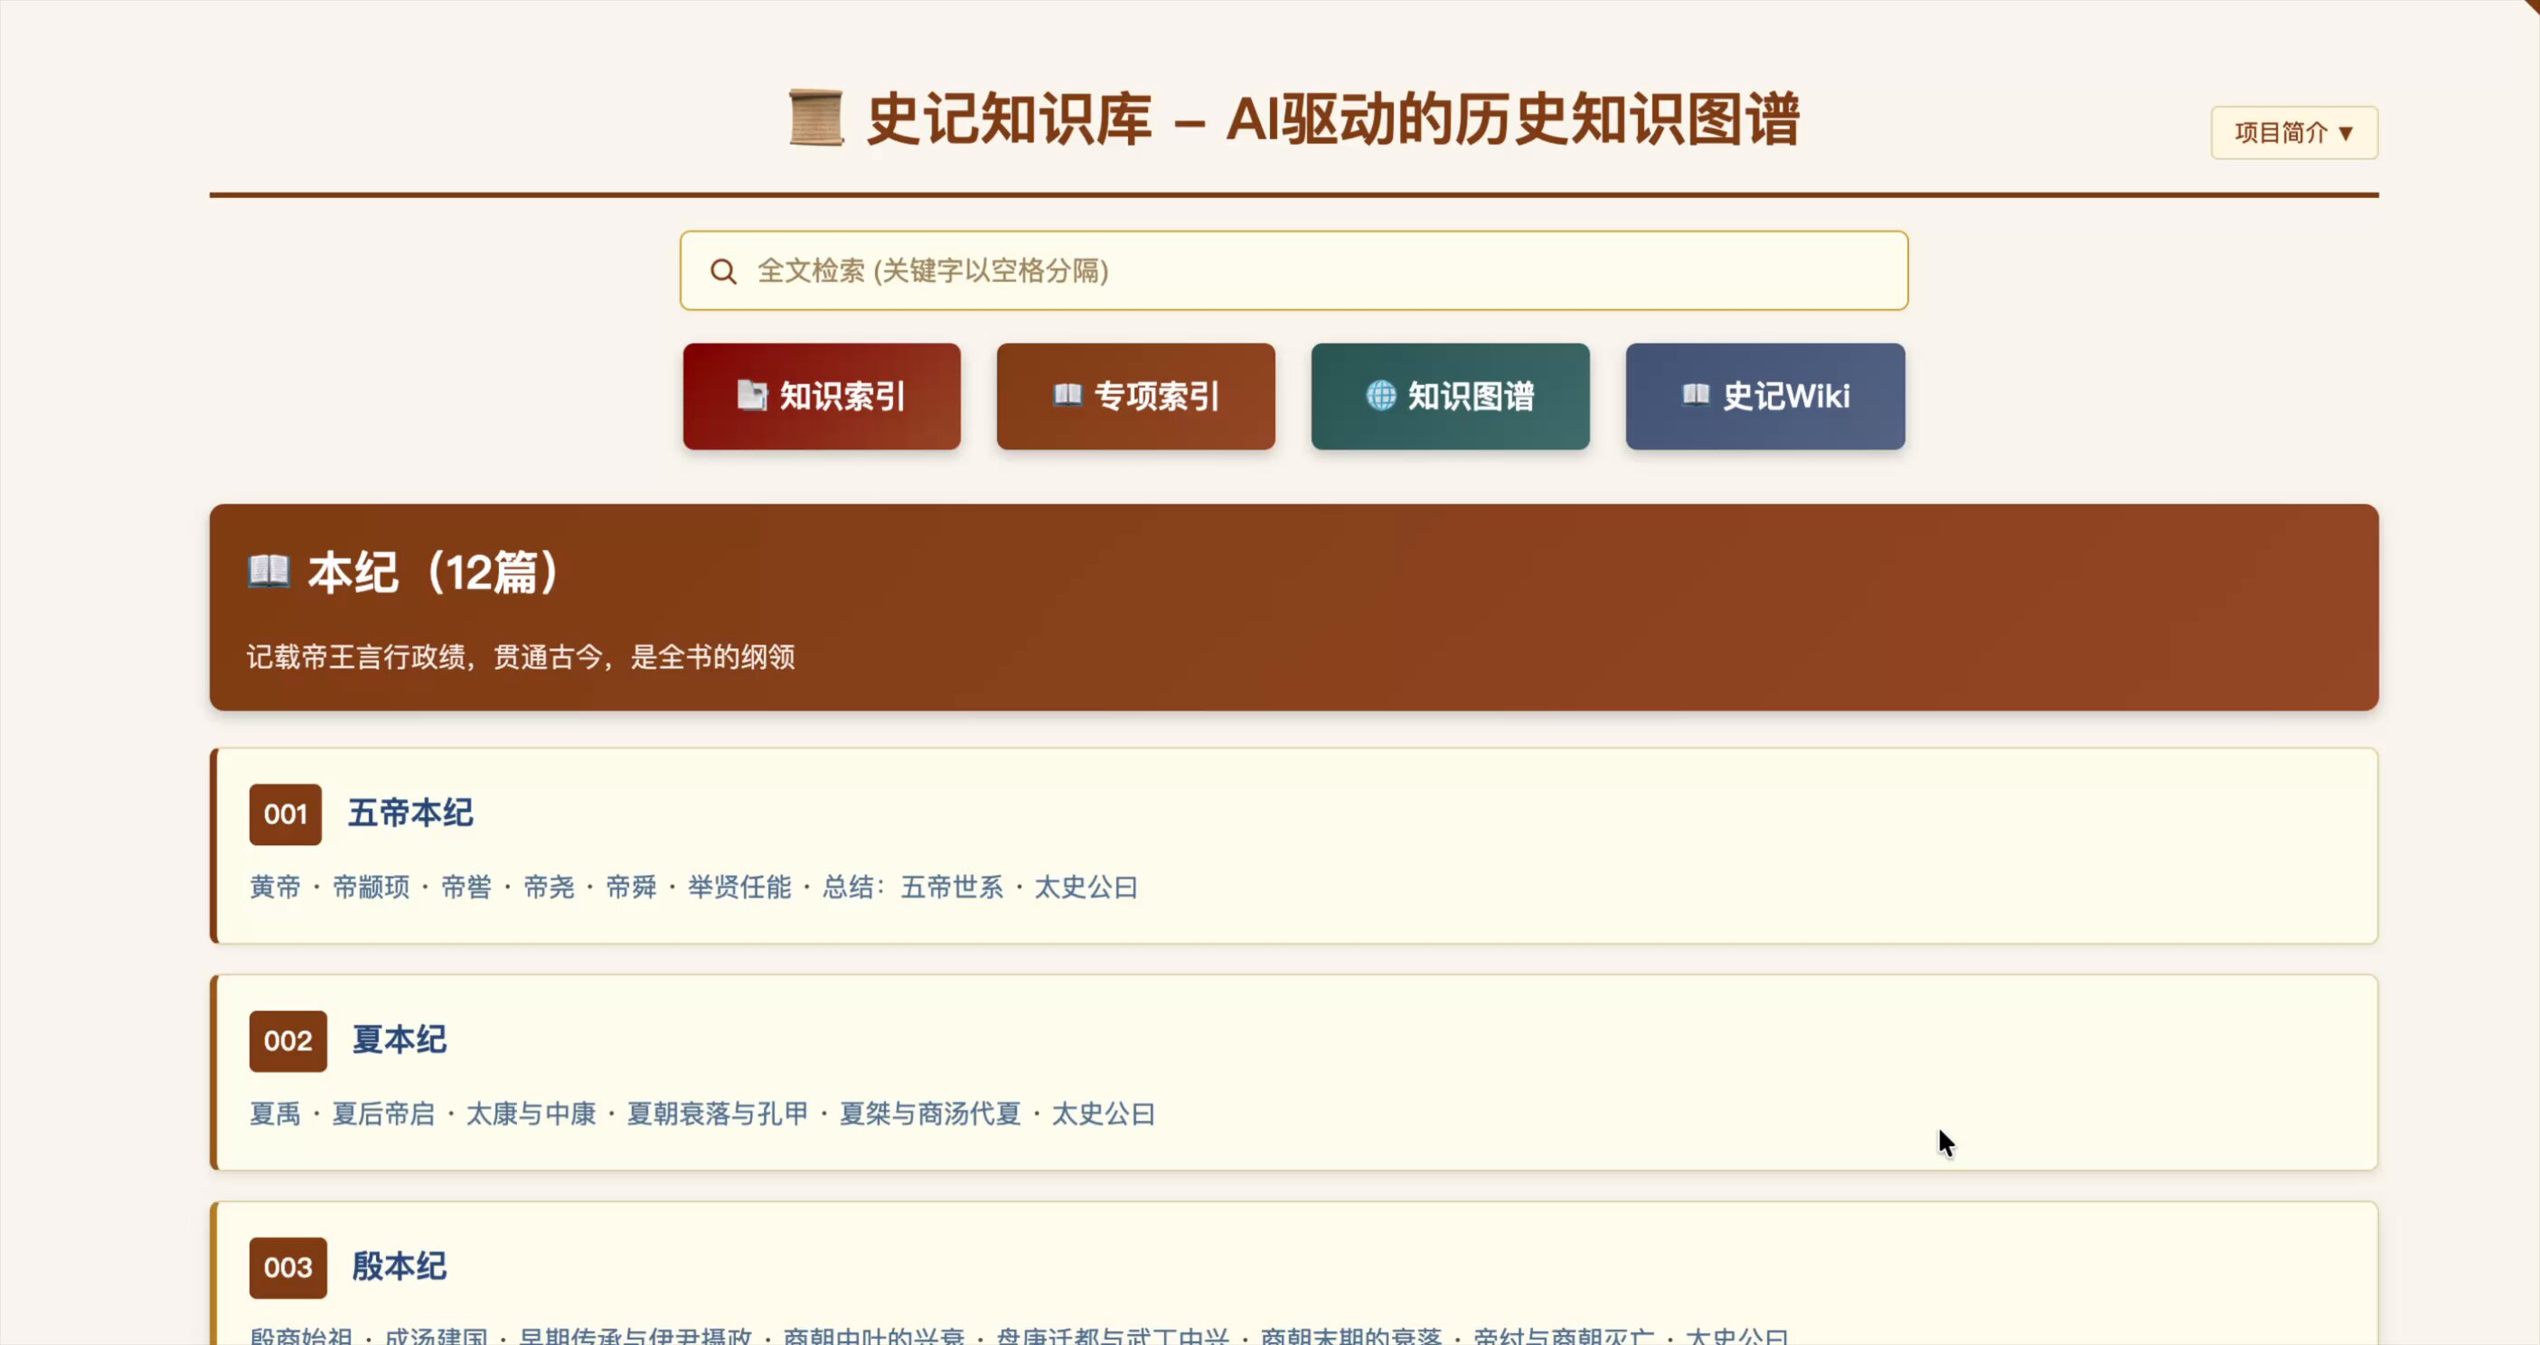
Task: Click the globe icon on 知识图谱
Action: 1380,395
